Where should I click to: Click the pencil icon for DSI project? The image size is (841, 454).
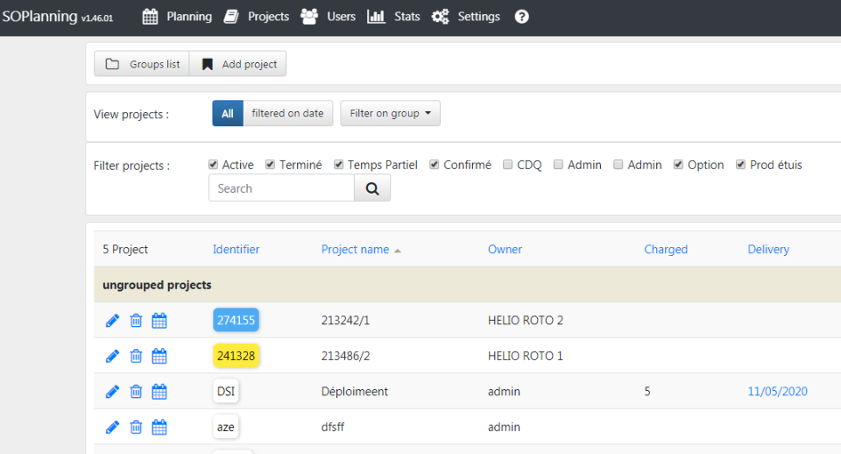point(112,392)
